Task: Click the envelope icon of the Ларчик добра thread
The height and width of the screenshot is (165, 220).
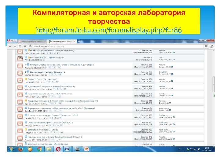Action: point(20,80)
